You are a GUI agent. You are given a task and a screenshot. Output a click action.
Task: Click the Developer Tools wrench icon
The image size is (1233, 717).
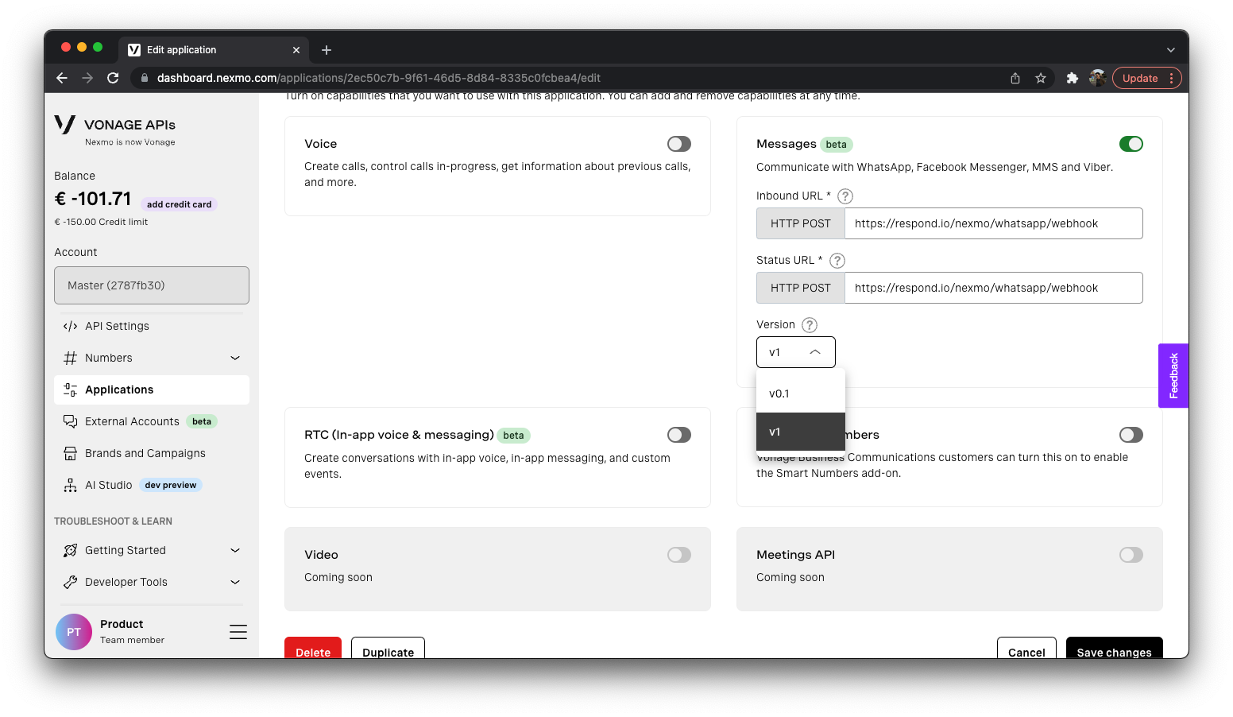pos(71,582)
